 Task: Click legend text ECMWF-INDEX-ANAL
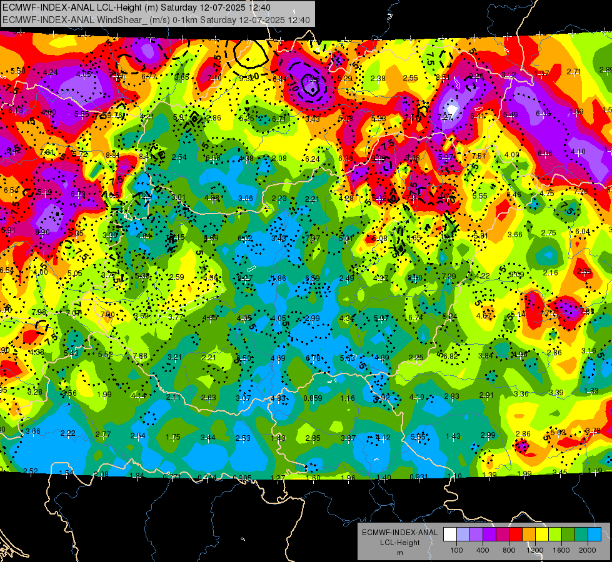point(399,533)
